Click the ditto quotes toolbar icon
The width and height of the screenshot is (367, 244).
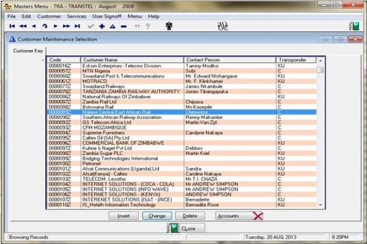pyautogui.click(x=137, y=26)
